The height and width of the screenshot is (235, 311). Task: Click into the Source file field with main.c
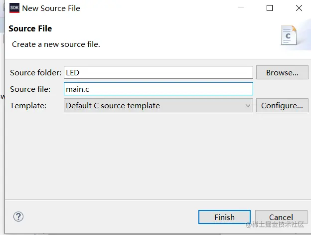click(158, 89)
